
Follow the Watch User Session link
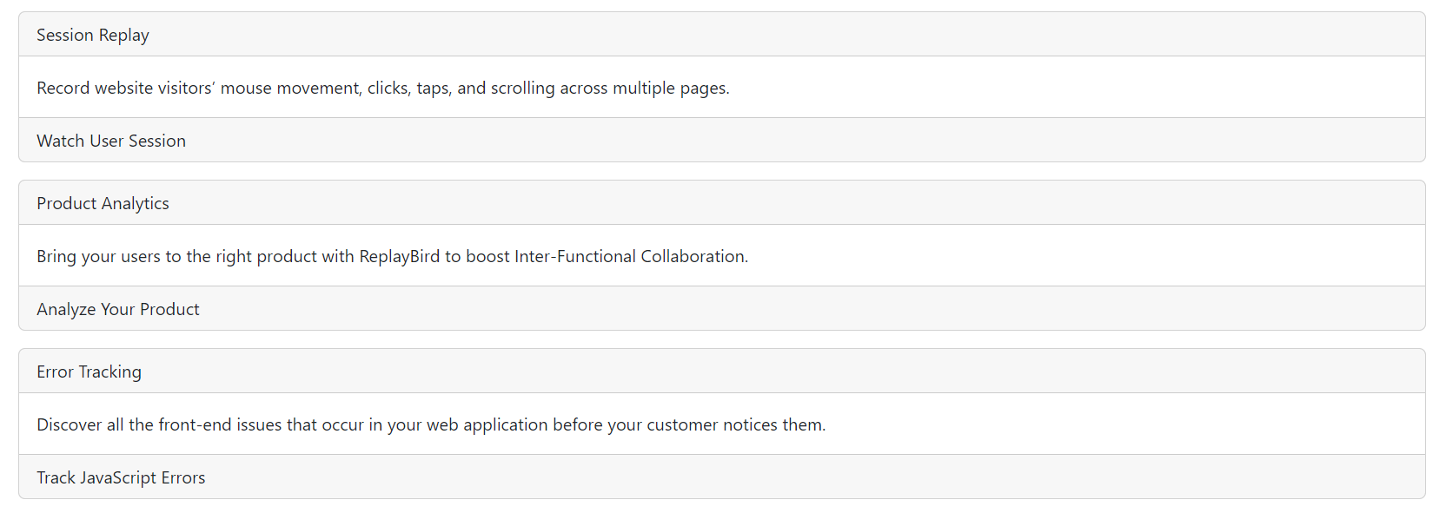[111, 141]
